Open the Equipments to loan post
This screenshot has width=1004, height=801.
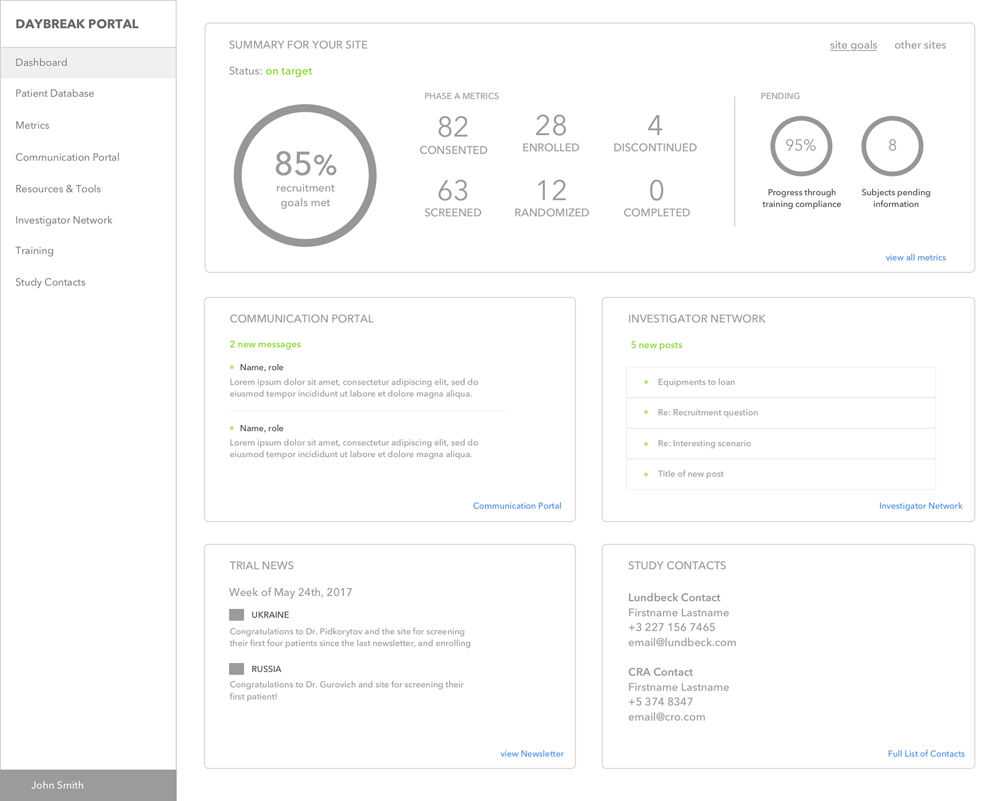coord(696,382)
